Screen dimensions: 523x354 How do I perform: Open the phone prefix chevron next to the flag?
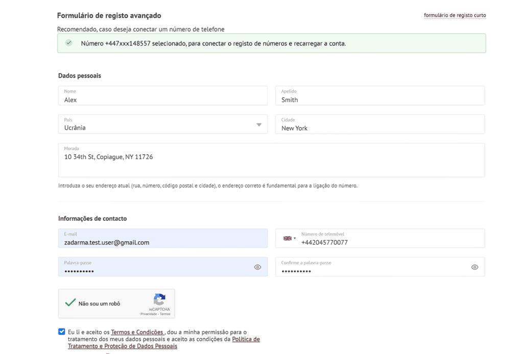pyautogui.click(x=294, y=238)
